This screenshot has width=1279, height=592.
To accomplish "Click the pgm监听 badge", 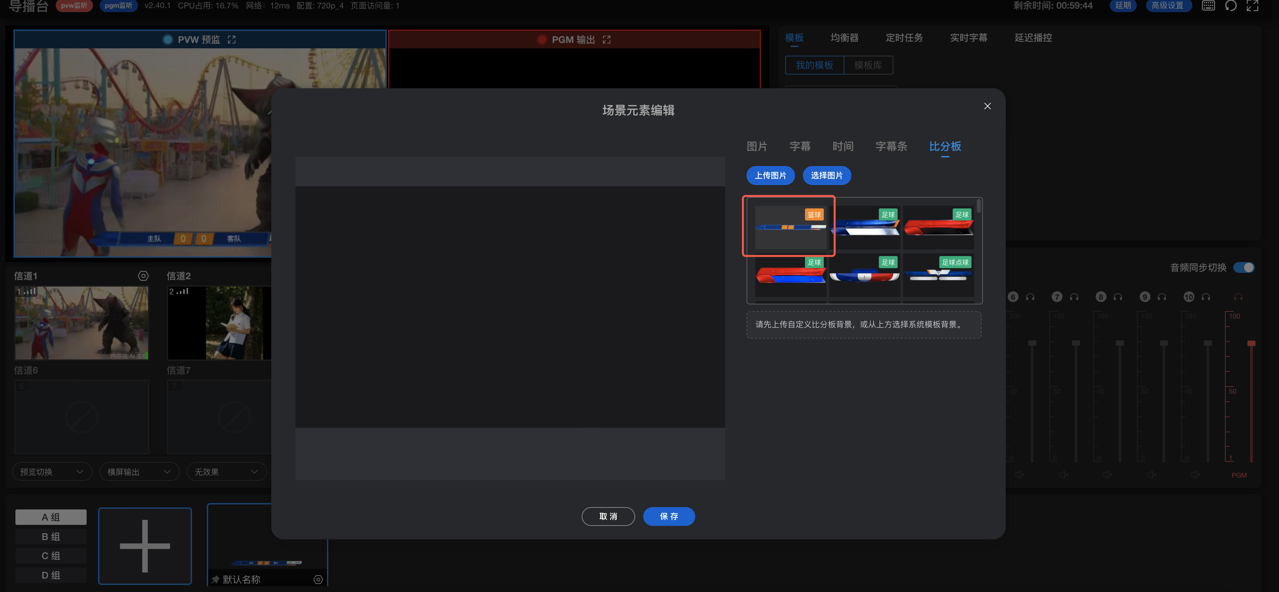I will click(x=118, y=5).
